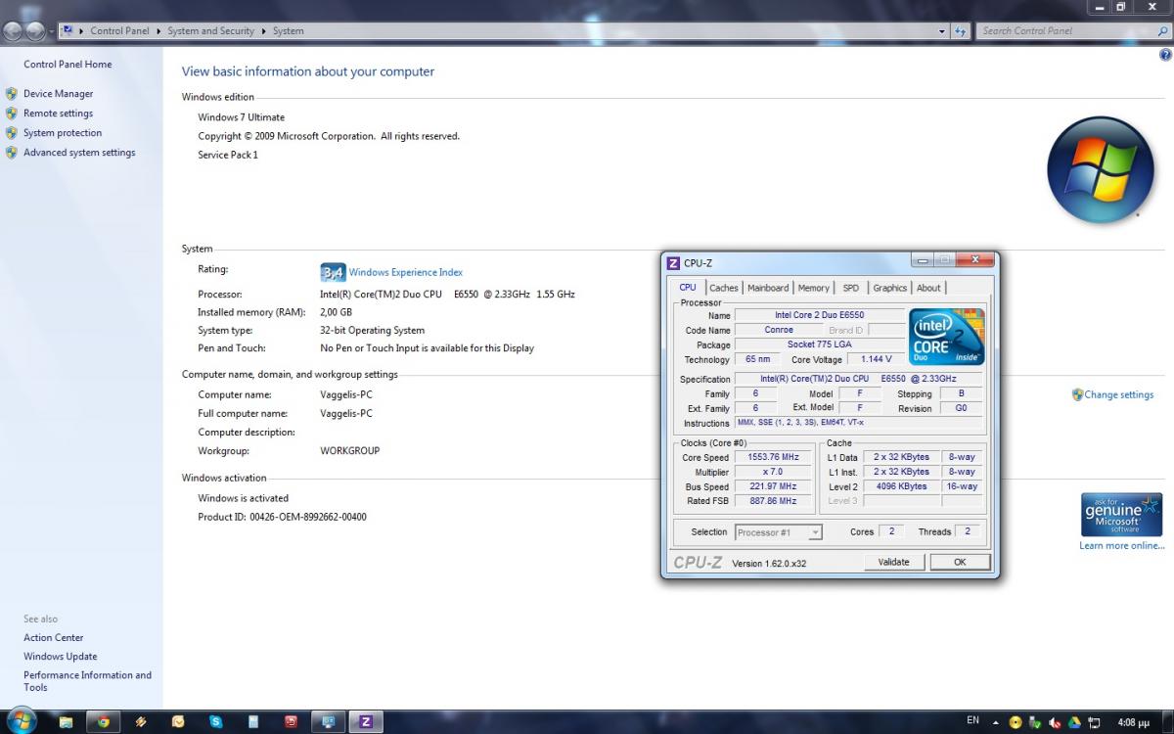The image size is (1174, 734).
Task: Switch to the Mainboard tab in CPU-Z
Action: coord(768,288)
